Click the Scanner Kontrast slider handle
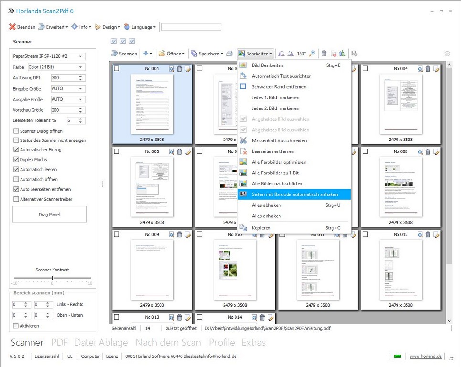 (x=53, y=278)
